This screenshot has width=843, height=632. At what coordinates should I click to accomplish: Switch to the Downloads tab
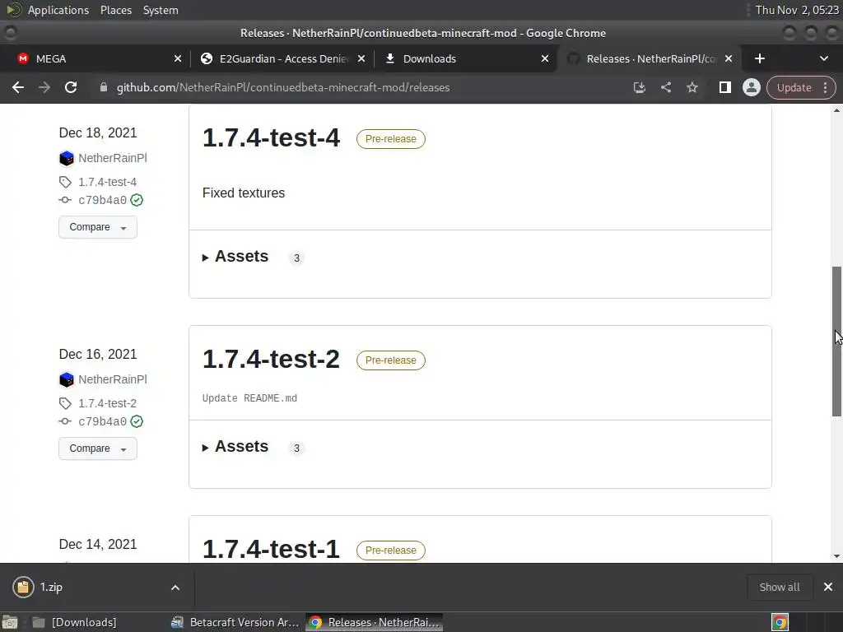click(x=466, y=58)
